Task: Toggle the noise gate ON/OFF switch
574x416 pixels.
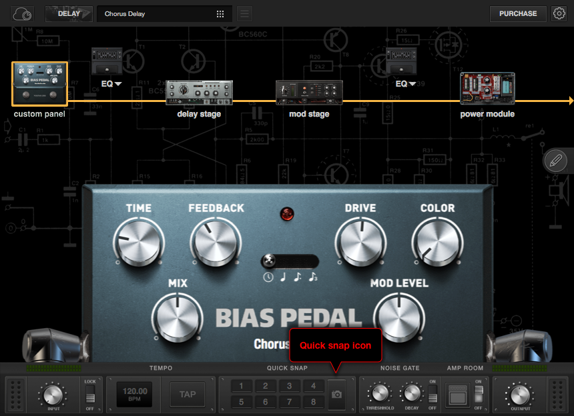Action: coord(433,395)
